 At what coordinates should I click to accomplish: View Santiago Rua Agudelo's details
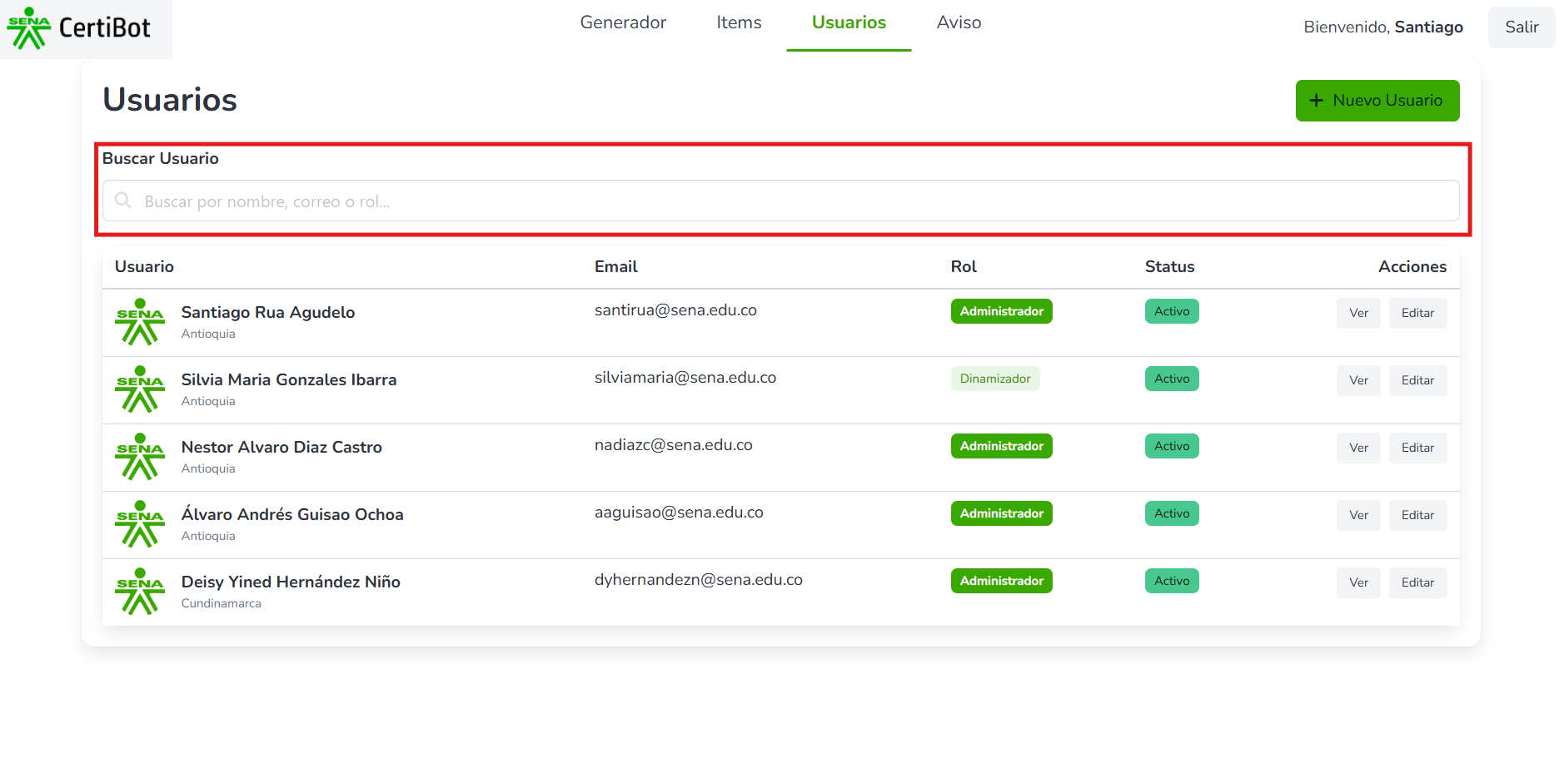click(1357, 313)
